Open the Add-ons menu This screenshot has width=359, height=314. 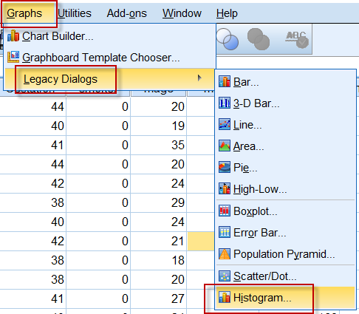pyautogui.click(x=127, y=13)
